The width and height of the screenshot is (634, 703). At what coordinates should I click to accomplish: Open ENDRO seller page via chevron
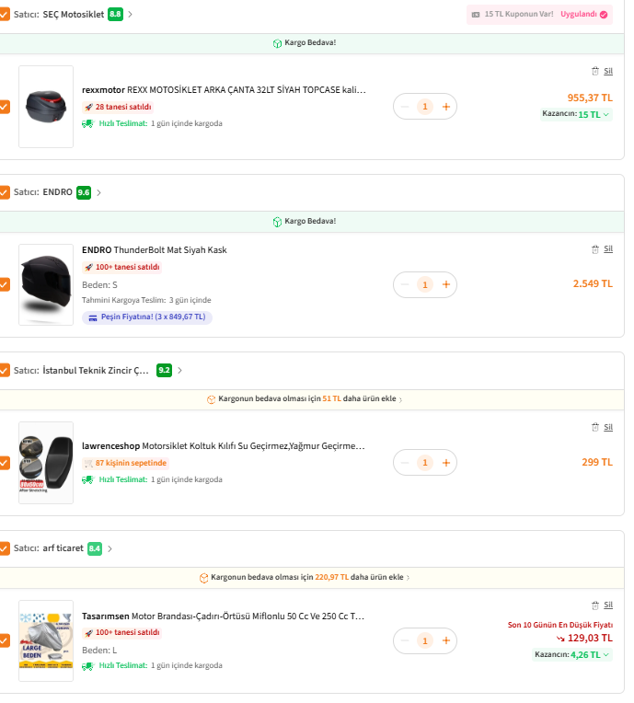pyautogui.click(x=99, y=193)
